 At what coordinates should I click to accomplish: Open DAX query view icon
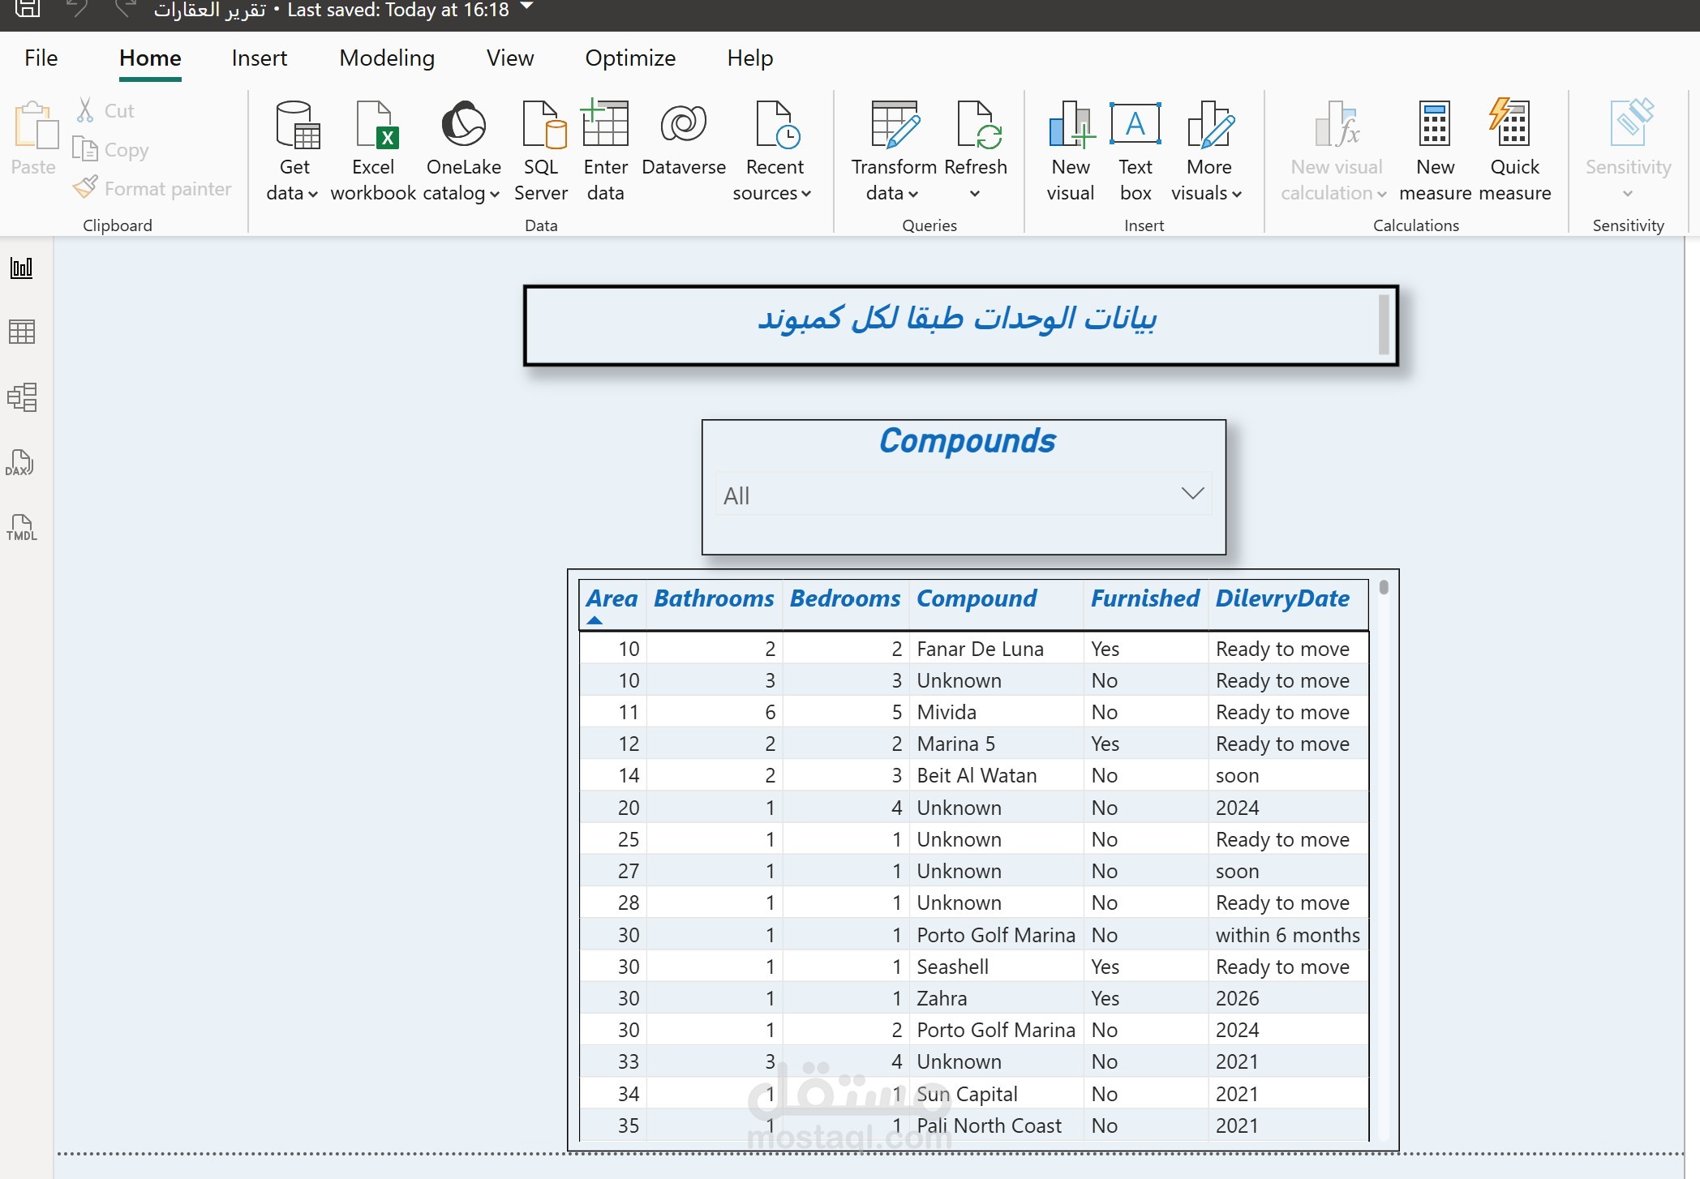(20, 462)
